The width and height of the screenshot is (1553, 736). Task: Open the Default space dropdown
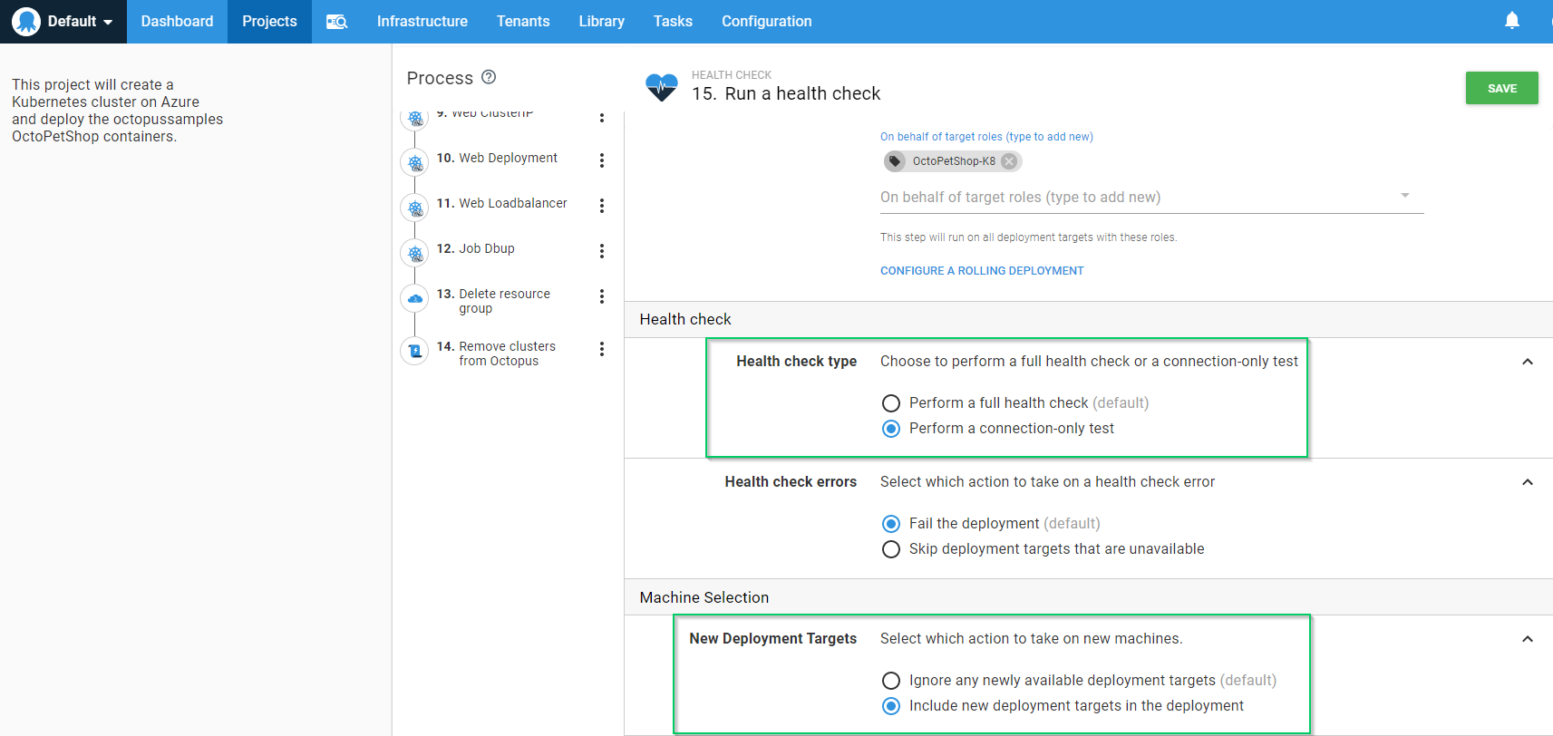pyautogui.click(x=63, y=22)
